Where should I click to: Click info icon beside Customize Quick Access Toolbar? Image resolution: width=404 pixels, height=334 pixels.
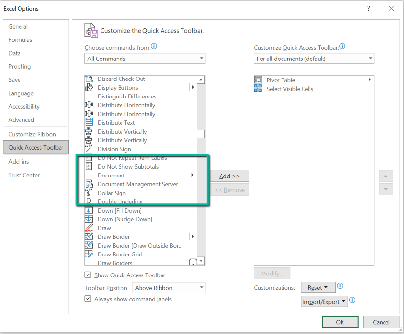pyautogui.click(x=342, y=46)
